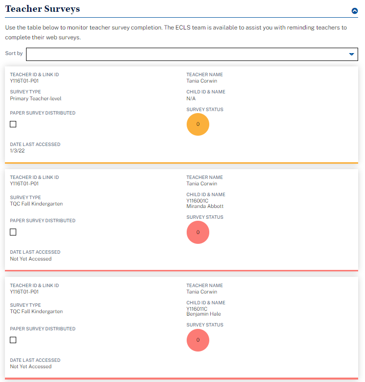Select the Primary Teacher-level survey type text
The height and width of the screenshot is (382, 365).
pyautogui.click(x=36, y=98)
